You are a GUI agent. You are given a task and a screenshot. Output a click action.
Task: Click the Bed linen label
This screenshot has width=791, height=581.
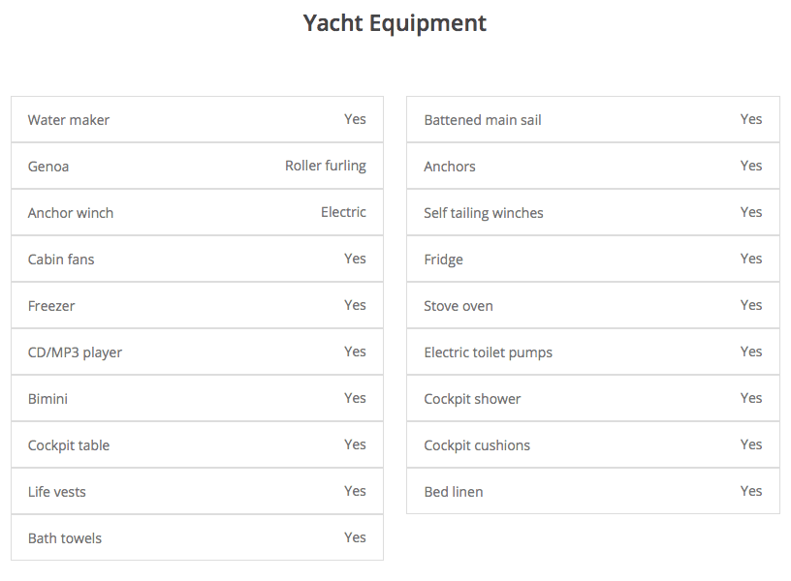coord(454,492)
